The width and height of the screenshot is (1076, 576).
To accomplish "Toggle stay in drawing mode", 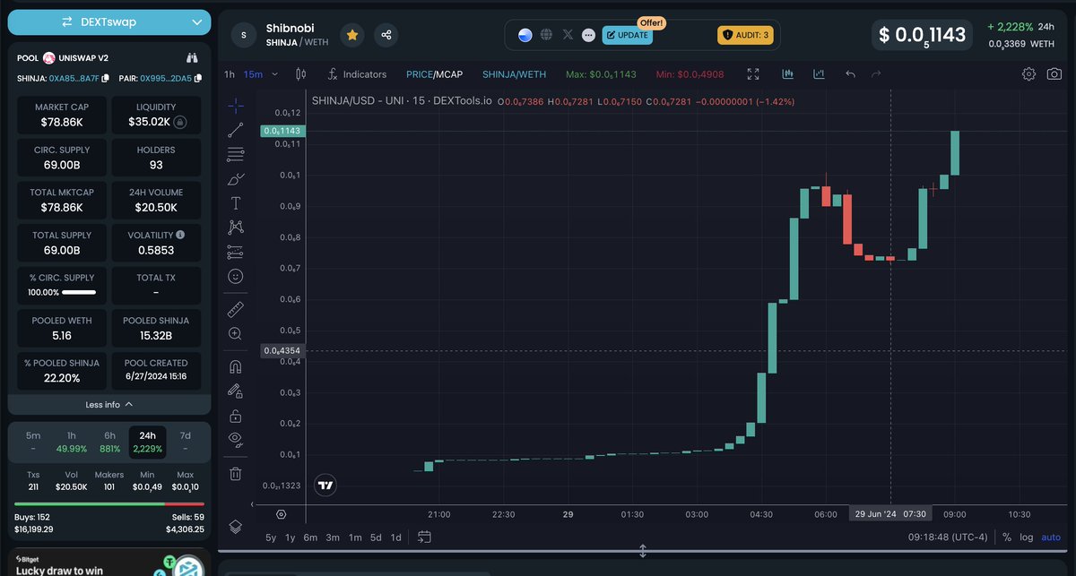I will click(x=235, y=391).
